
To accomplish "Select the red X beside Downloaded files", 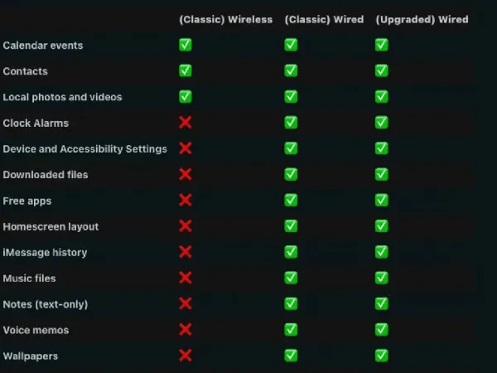I will pos(185,174).
